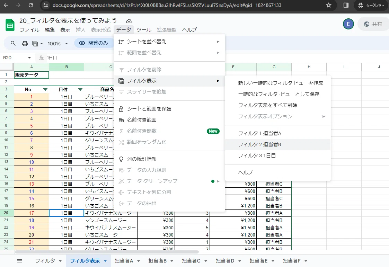Bookmark the page with the star icon
The image size is (389, 267).
pyautogui.click(x=329, y=5)
